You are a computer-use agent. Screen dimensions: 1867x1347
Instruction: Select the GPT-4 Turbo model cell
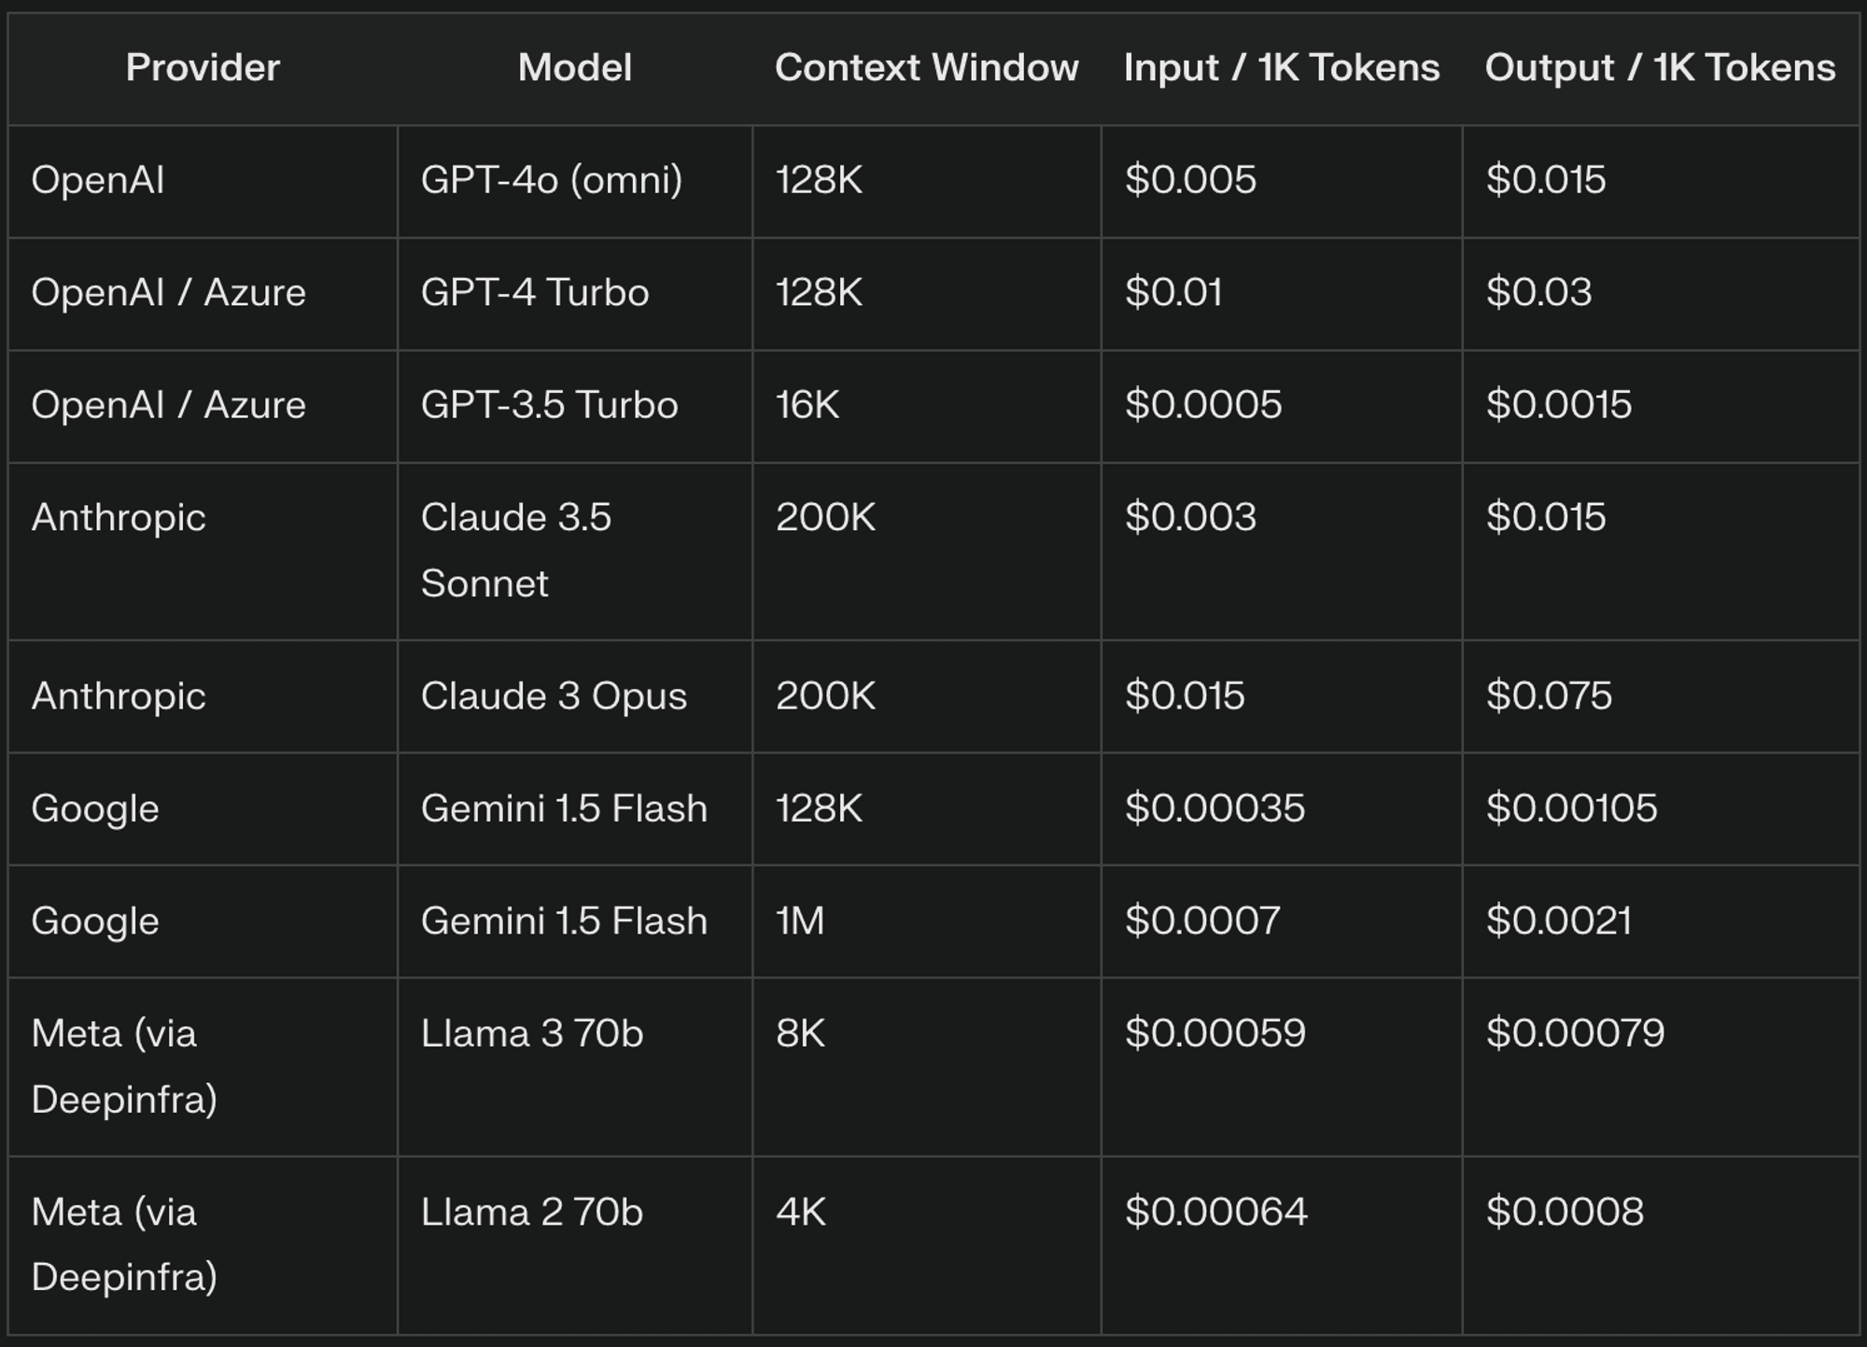[x=575, y=294]
